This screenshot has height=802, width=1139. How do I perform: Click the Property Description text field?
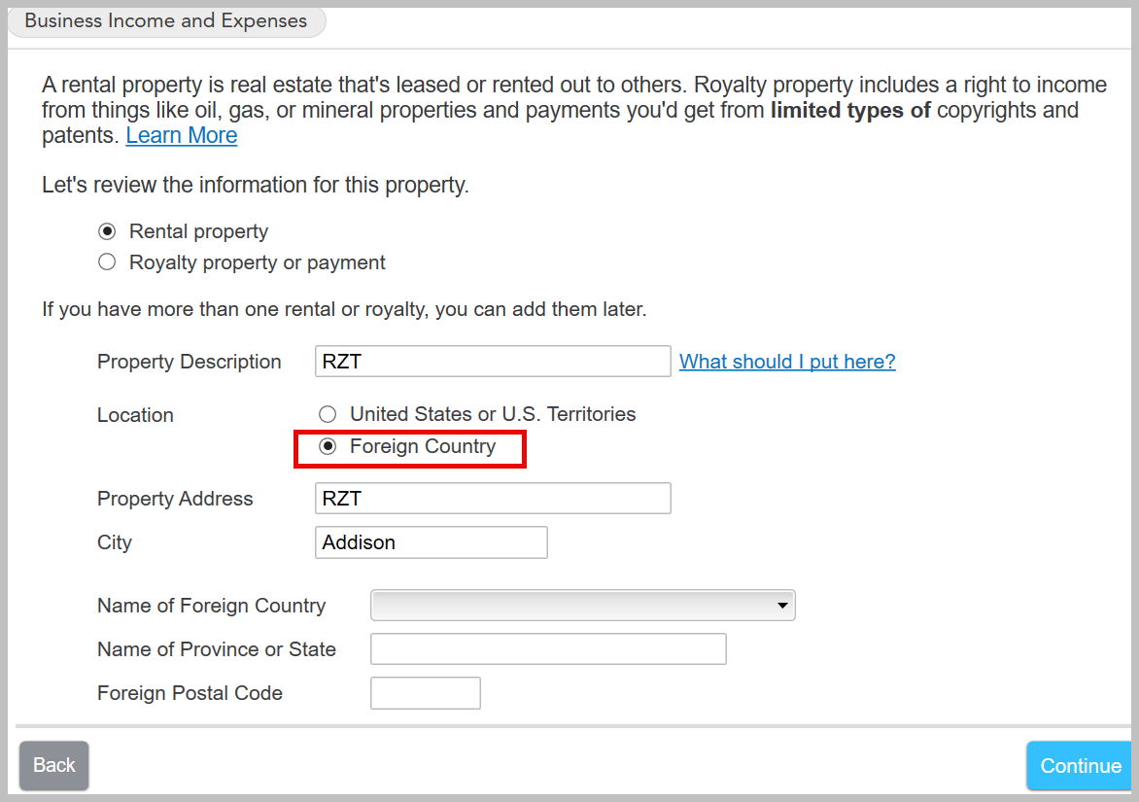click(493, 362)
